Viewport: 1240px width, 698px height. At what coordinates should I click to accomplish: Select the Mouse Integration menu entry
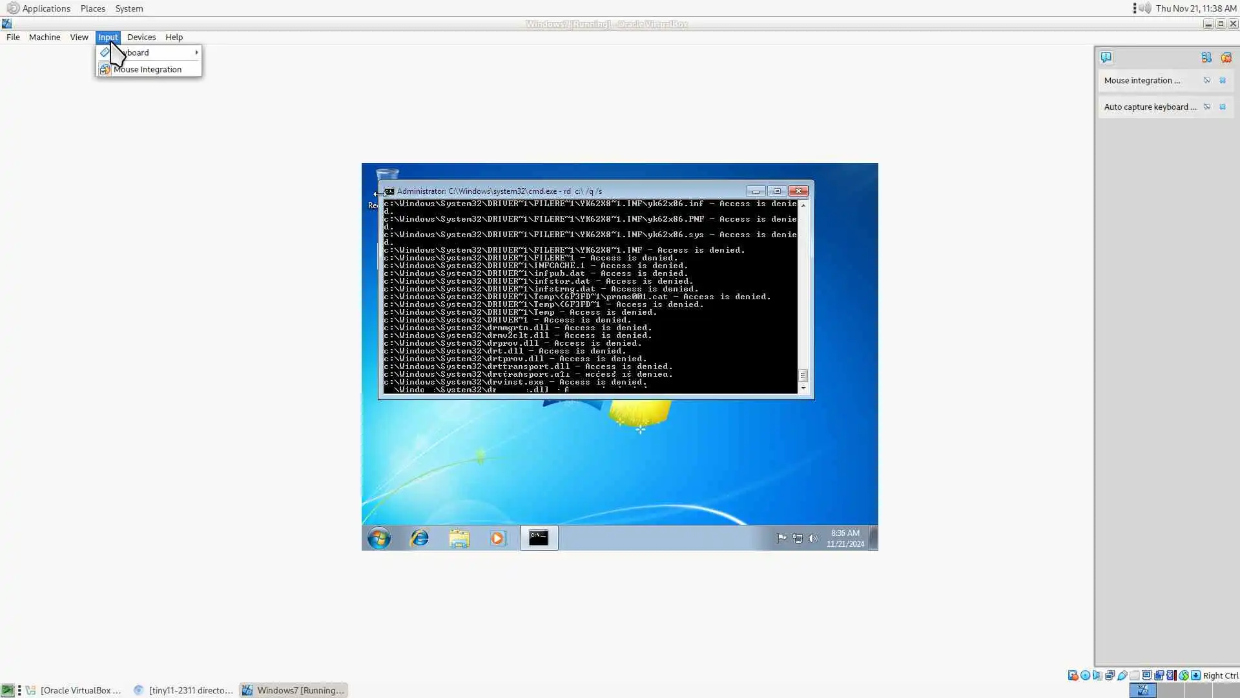[x=147, y=70]
